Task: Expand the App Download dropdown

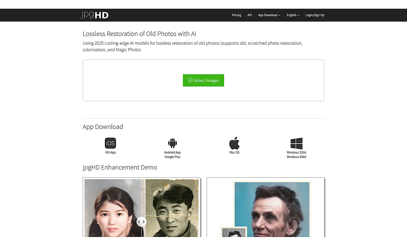Action: click(x=269, y=15)
